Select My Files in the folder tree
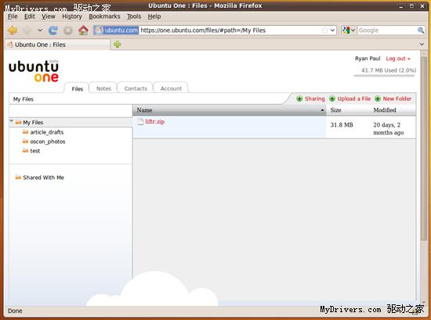 pyautogui.click(x=33, y=122)
